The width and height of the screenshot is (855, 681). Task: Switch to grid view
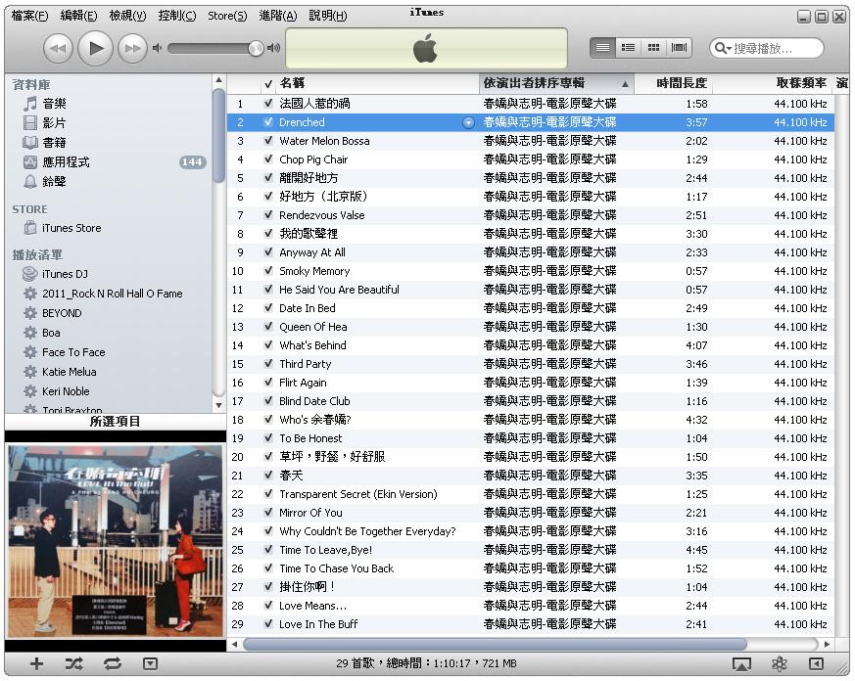[x=653, y=48]
